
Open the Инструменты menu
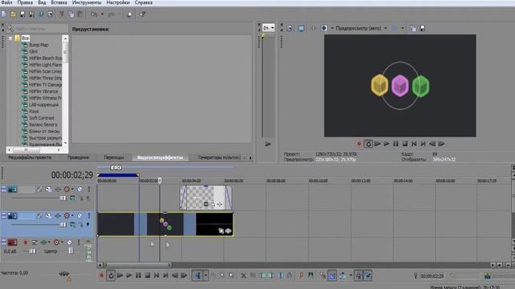87,2
